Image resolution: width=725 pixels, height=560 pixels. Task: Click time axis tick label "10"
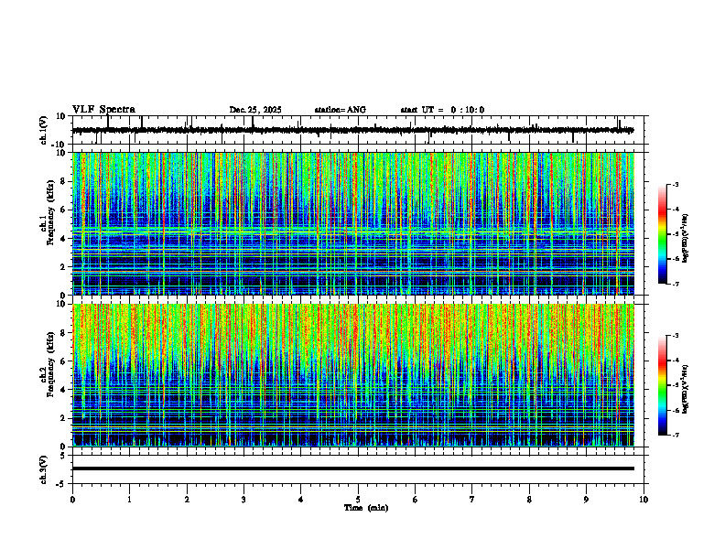[x=644, y=500]
